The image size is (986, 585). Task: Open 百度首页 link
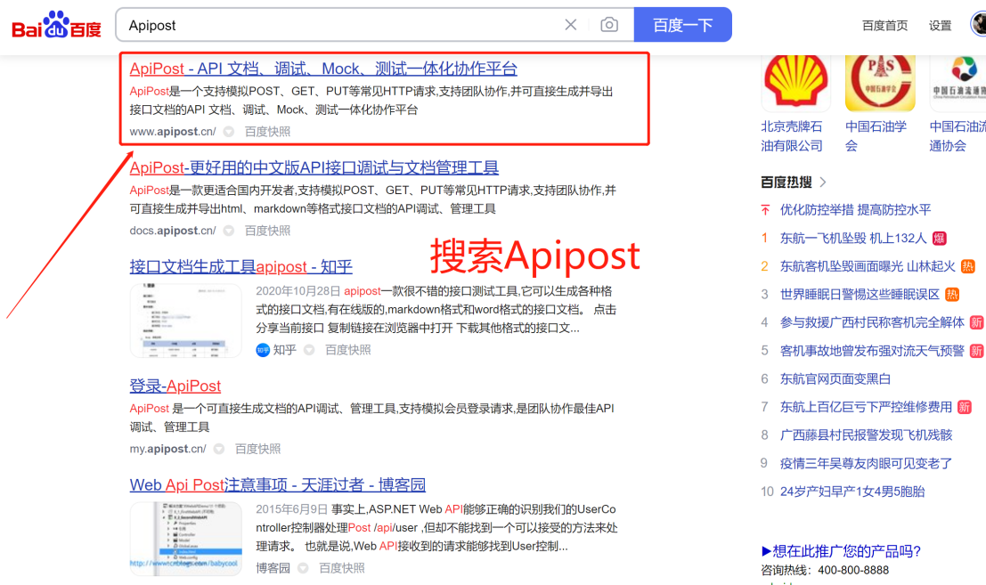click(x=884, y=26)
